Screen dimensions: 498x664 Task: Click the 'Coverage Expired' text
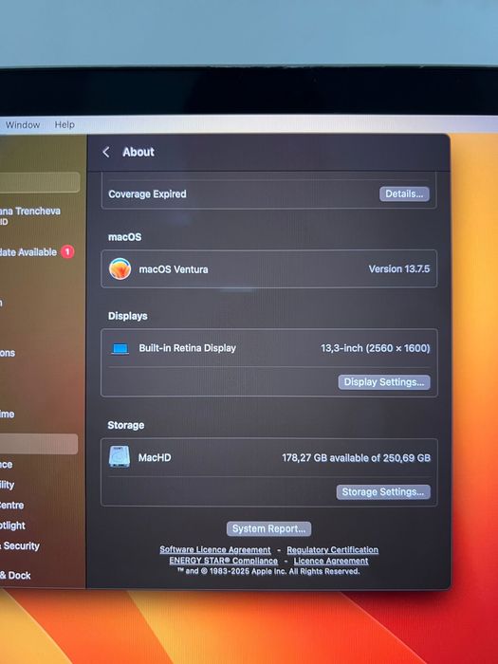click(147, 194)
